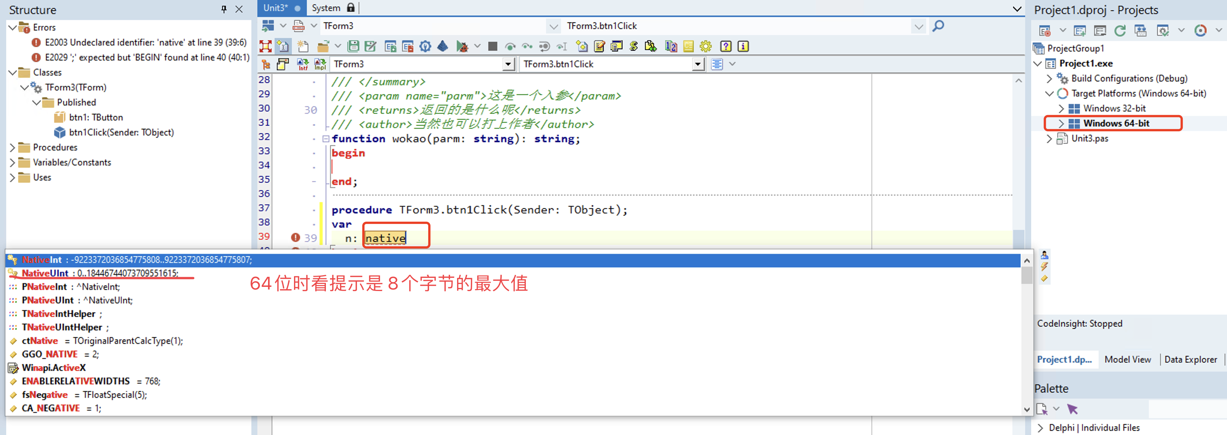Expand the Procedures folder node
Image resolution: width=1227 pixels, height=435 pixels.
click(12, 147)
